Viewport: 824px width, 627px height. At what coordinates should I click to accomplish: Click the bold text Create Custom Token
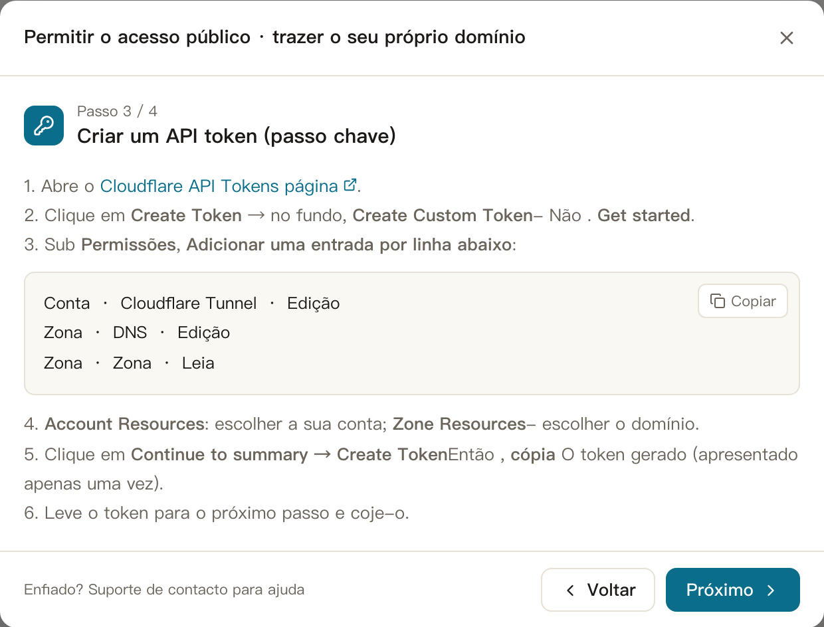[x=443, y=216]
